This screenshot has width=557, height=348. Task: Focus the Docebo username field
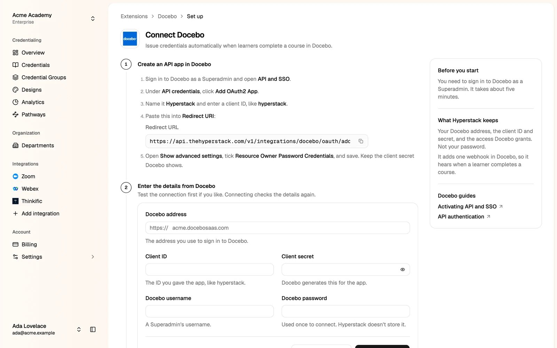210,311
